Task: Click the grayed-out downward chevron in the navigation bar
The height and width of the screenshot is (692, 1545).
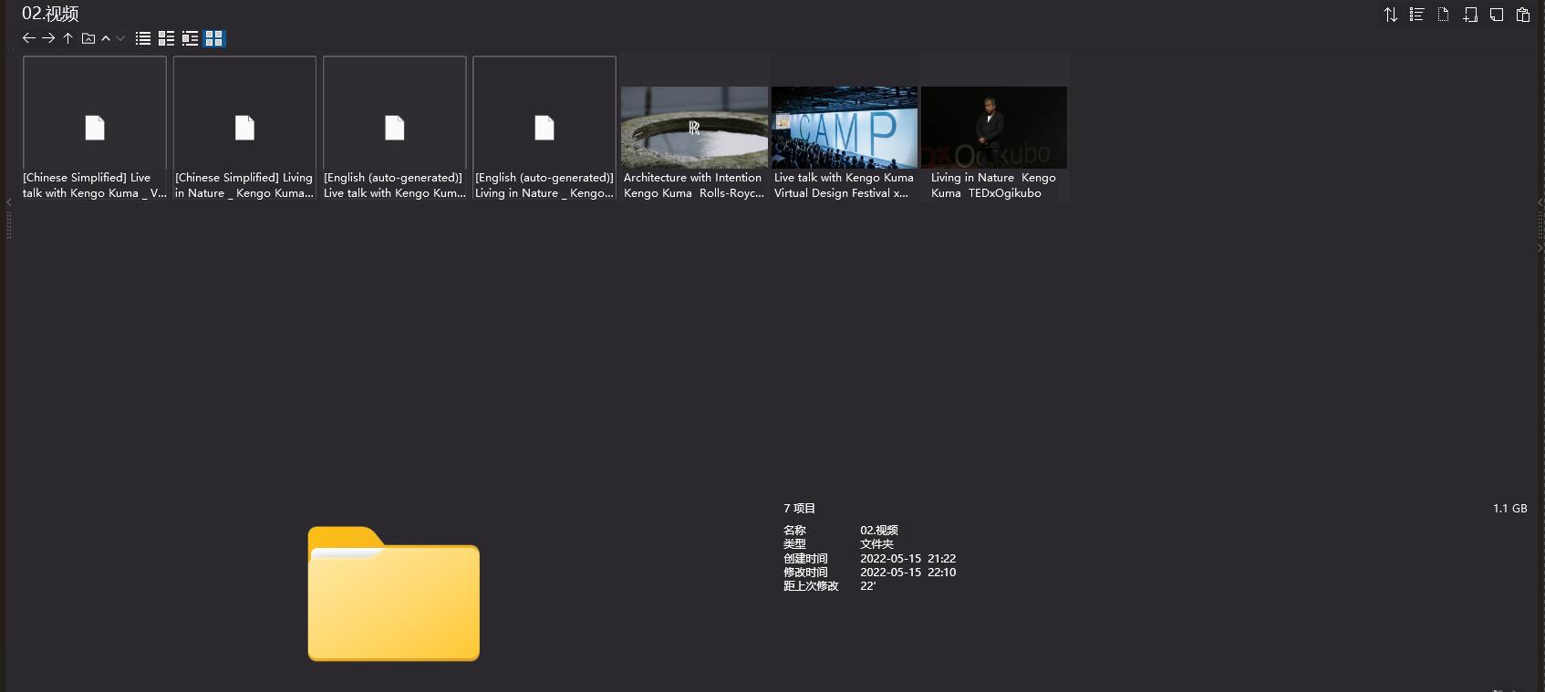Action: point(120,38)
